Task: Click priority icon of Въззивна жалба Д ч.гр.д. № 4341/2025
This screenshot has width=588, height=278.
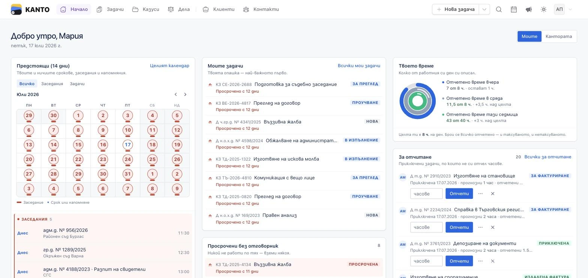Action: [210, 122]
